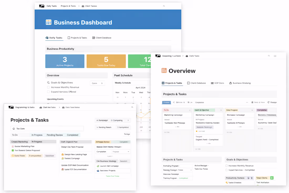The width and height of the screenshot is (289, 193).
Task: Click Design button in Overview toolbar
Action: (x=272, y=102)
